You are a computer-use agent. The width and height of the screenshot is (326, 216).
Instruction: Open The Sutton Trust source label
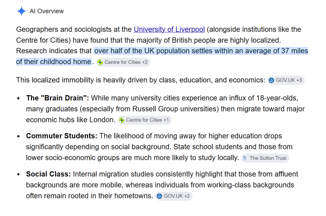(268, 158)
